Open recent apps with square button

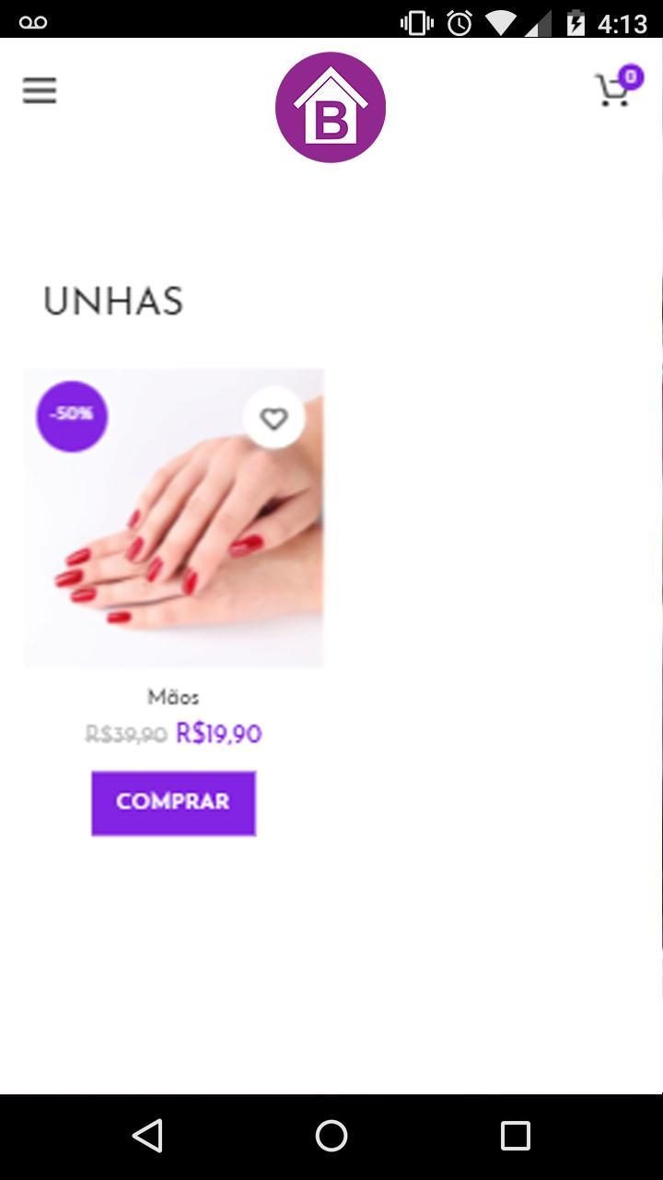coord(516,1136)
